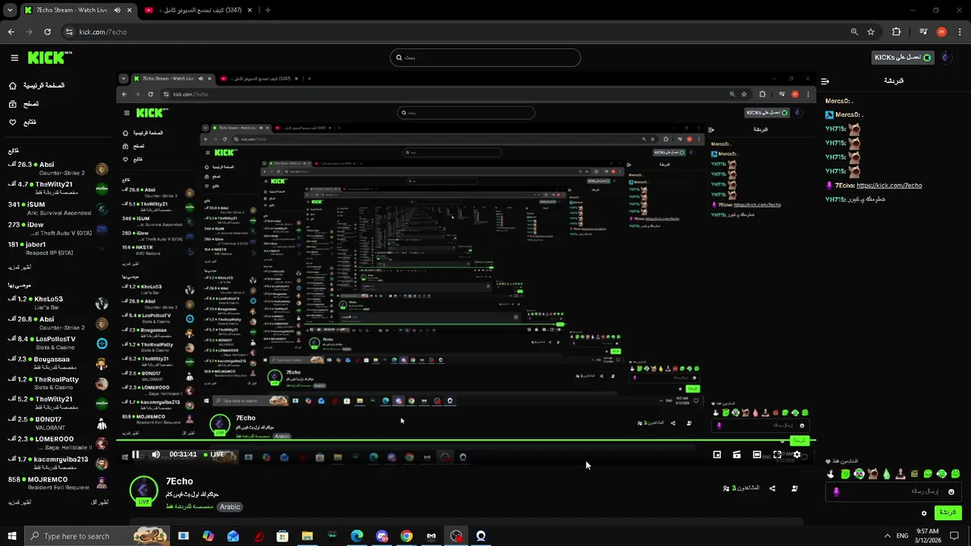The width and height of the screenshot is (971, 546).
Task: Switch to the YouTube browser tab
Action: click(197, 11)
